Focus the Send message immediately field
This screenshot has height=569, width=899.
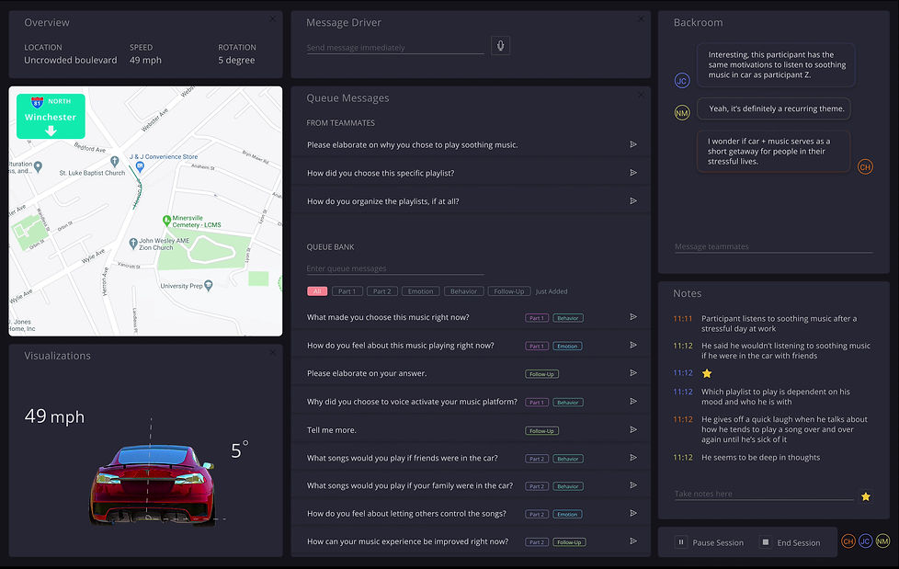(395, 48)
